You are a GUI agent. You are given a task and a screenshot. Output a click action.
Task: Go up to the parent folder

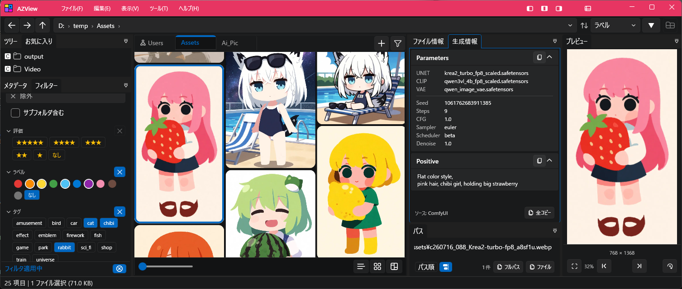point(43,26)
